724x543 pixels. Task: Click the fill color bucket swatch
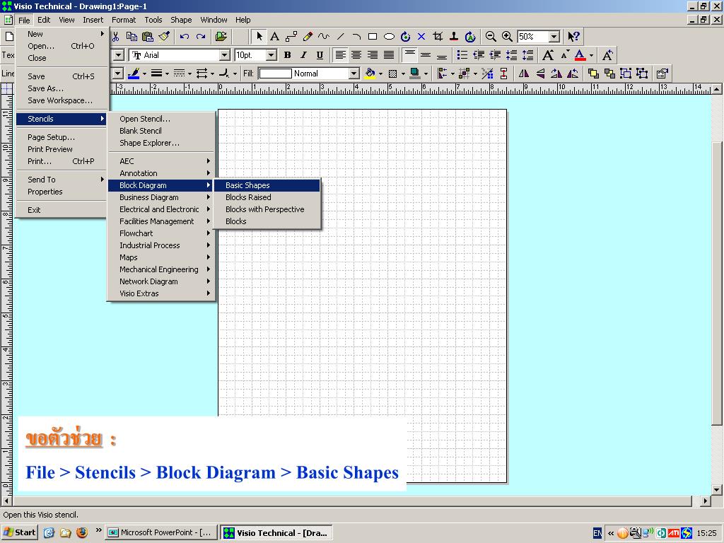[x=370, y=74]
